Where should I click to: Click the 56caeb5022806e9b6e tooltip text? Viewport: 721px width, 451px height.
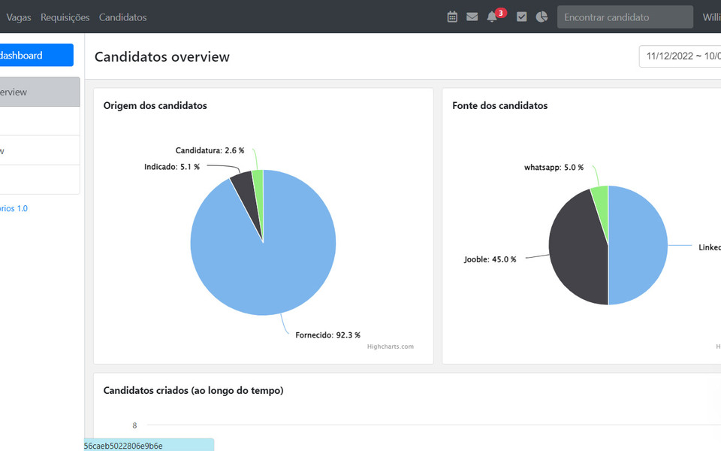click(124, 445)
